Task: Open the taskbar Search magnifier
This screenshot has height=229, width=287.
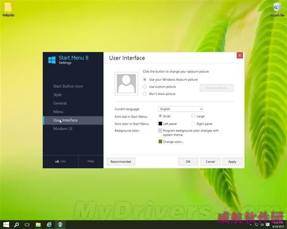Action: tap(16, 225)
